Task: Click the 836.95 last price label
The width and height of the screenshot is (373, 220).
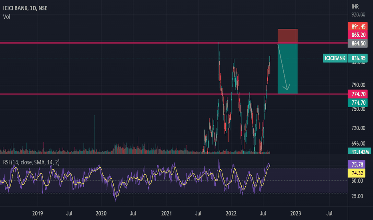Action: pyautogui.click(x=358, y=58)
